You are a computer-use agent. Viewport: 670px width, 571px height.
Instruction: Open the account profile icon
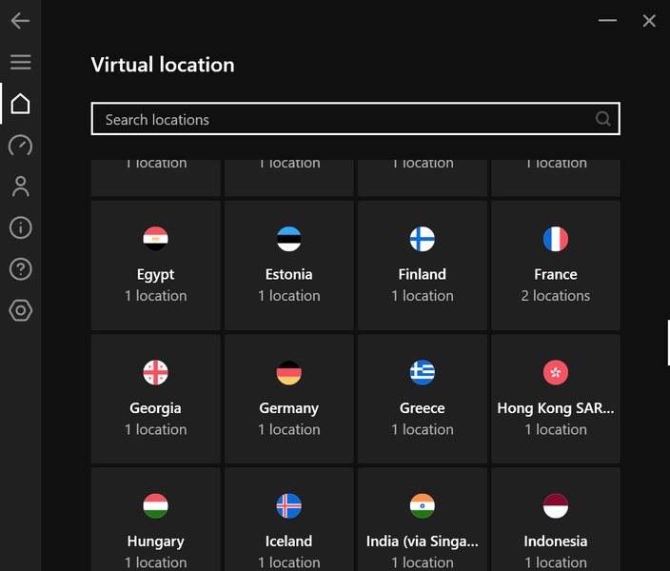(20, 187)
